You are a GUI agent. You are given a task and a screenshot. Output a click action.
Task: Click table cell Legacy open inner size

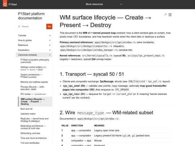(x=107, y=130)
